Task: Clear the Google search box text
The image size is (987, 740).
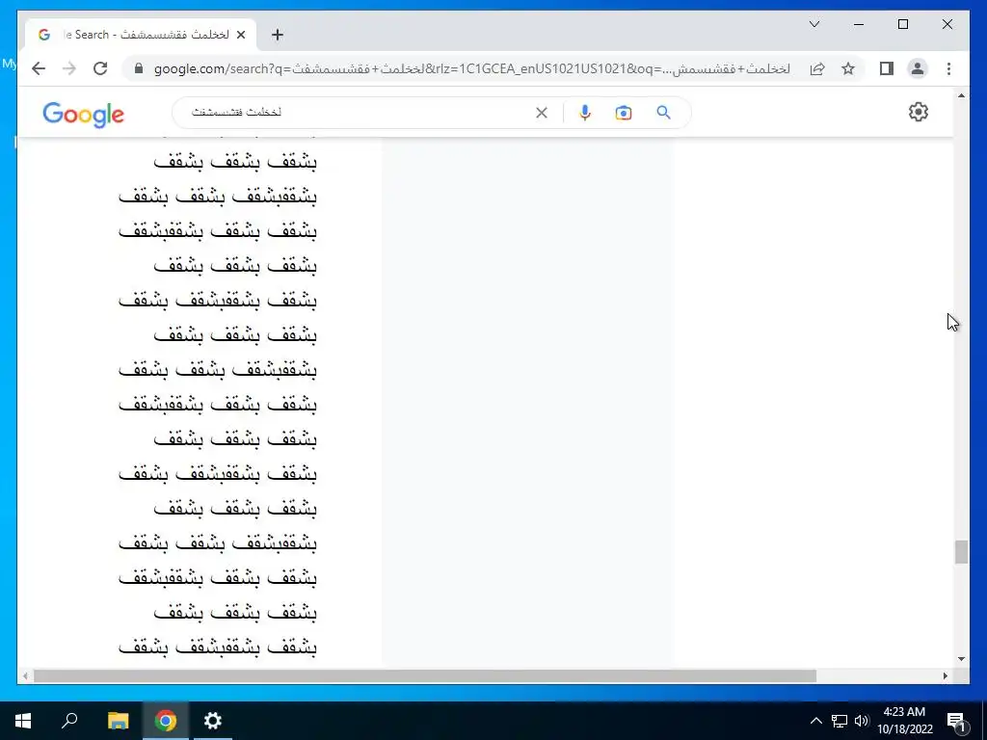Action: click(542, 113)
